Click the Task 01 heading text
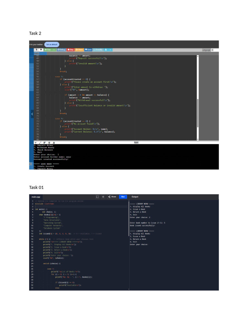 (x=36, y=187)
